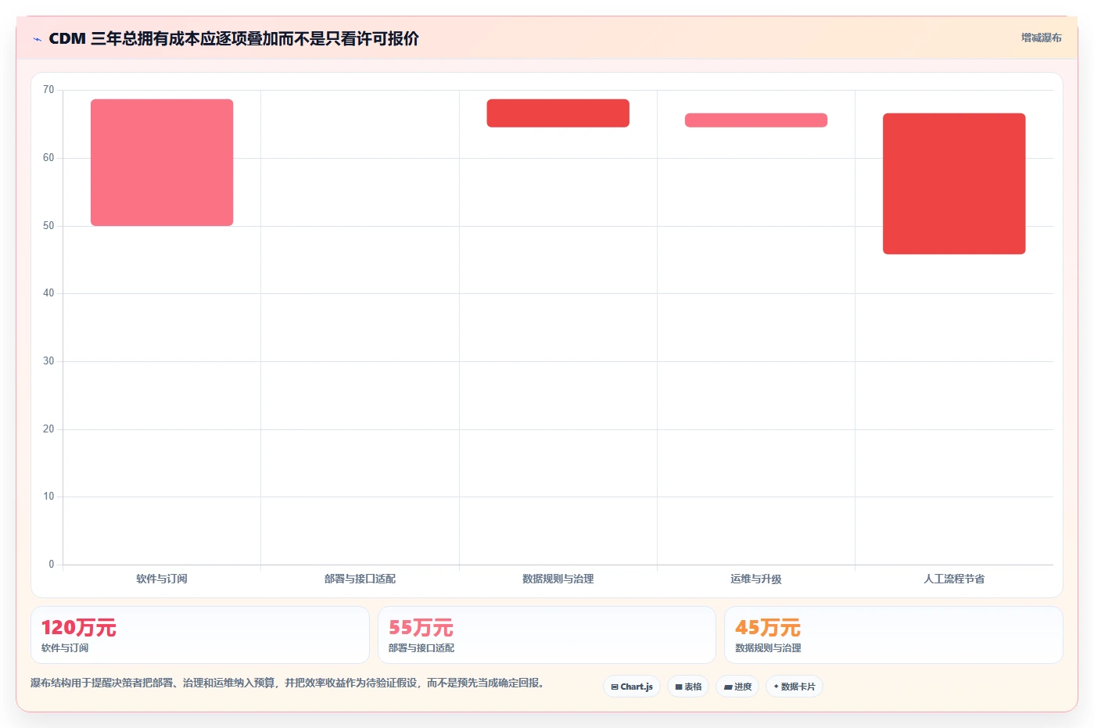Click the footnote text starting 瀑布结构用于提醒
This screenshot has width=1094, height=728.
(x=287, y=683)
